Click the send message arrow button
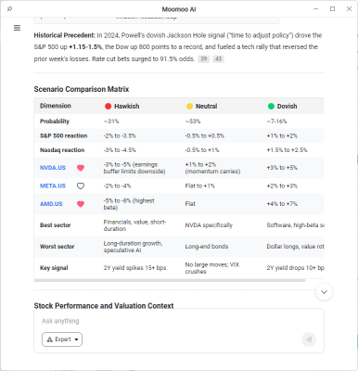This screenshot has width=358, height=371. (309, 339)
